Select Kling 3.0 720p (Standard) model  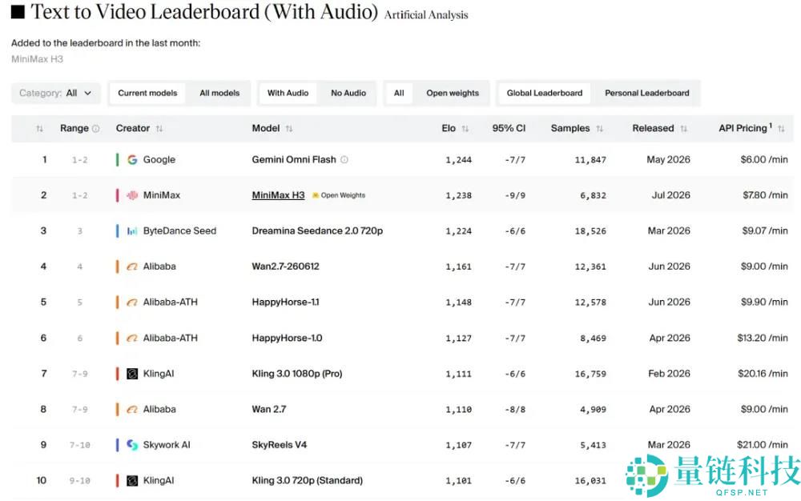307,481
